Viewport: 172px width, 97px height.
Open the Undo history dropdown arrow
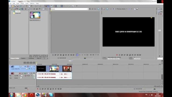point(38,6)
